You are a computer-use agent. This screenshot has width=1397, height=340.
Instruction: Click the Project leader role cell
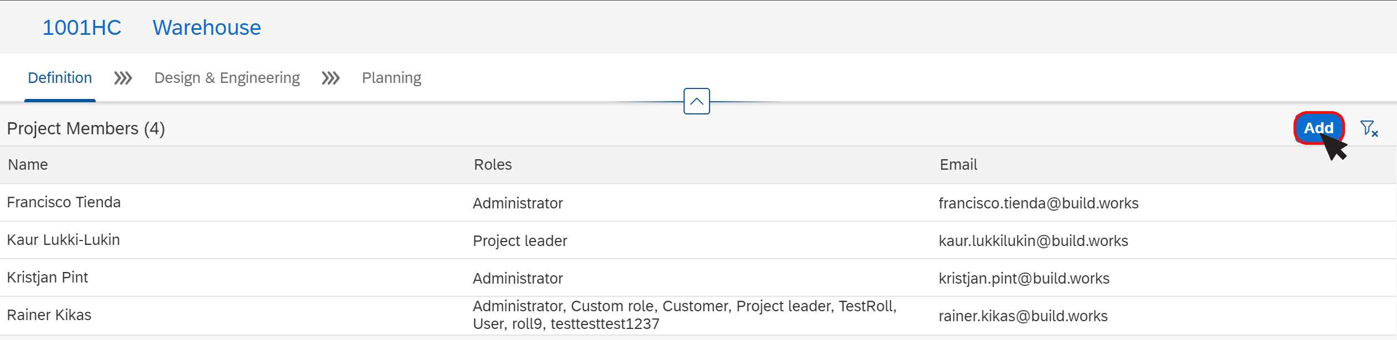520,241
